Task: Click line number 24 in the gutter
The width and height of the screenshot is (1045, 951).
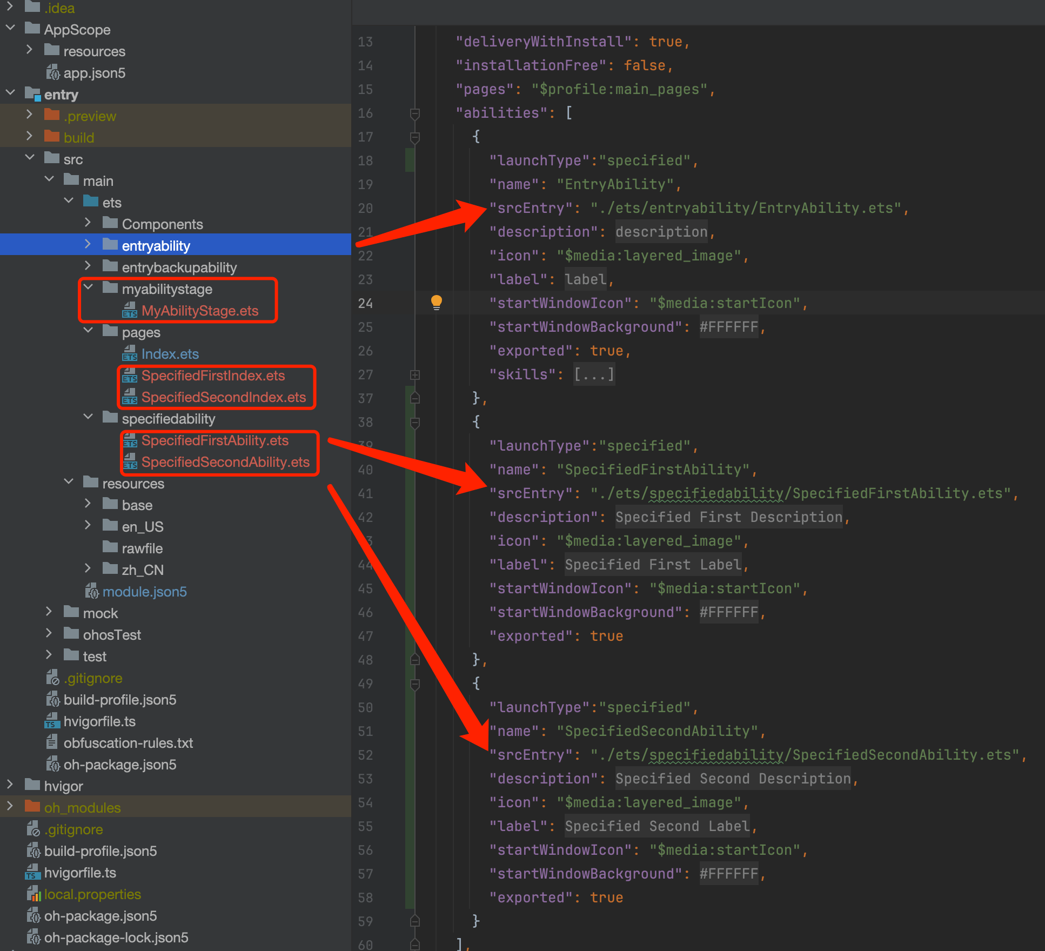Action: pyautogui.click(x=365, y=303)
